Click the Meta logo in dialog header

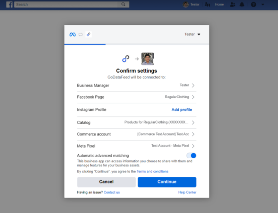(x=73, y=34)
